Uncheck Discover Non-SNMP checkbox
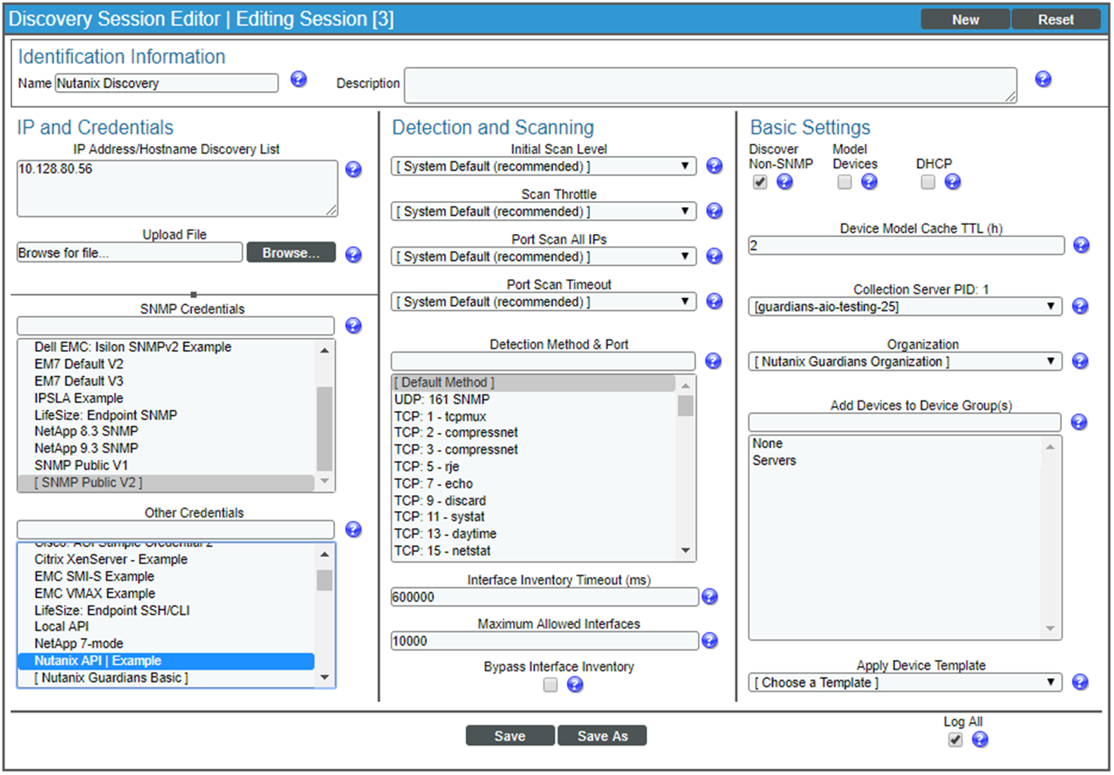Viewport: 1114px width, 775px height. [760, 182]
